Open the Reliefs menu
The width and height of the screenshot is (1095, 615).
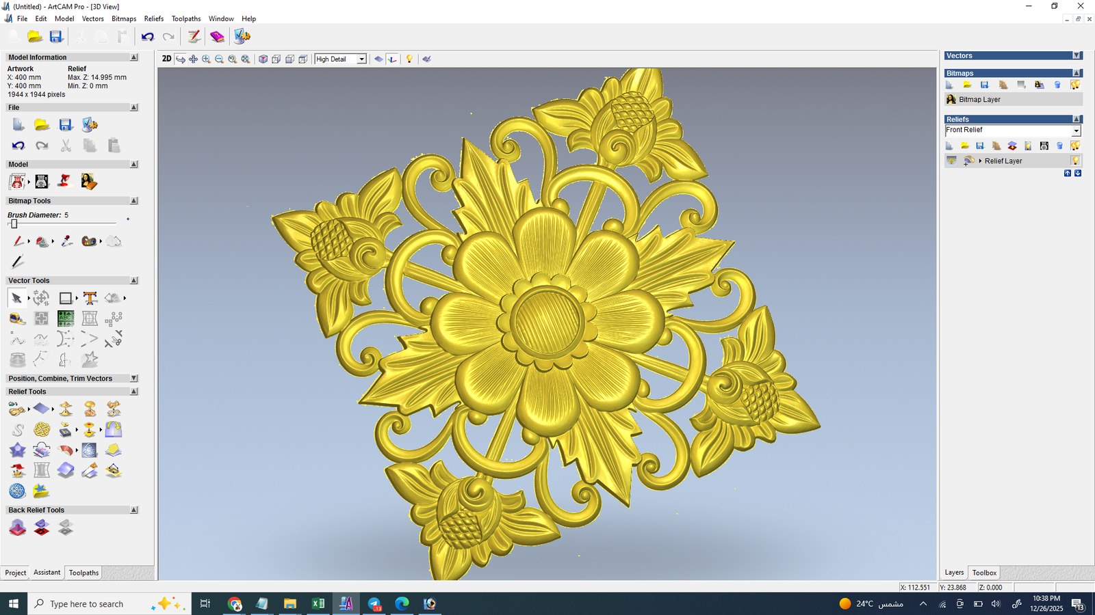click(x=153, y=19)
